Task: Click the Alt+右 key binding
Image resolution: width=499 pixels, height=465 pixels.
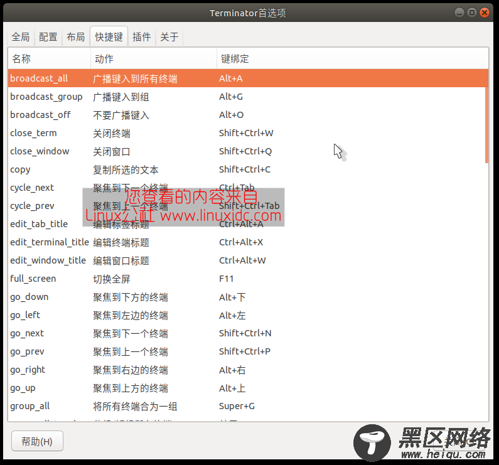Action: tap(232, 370)
